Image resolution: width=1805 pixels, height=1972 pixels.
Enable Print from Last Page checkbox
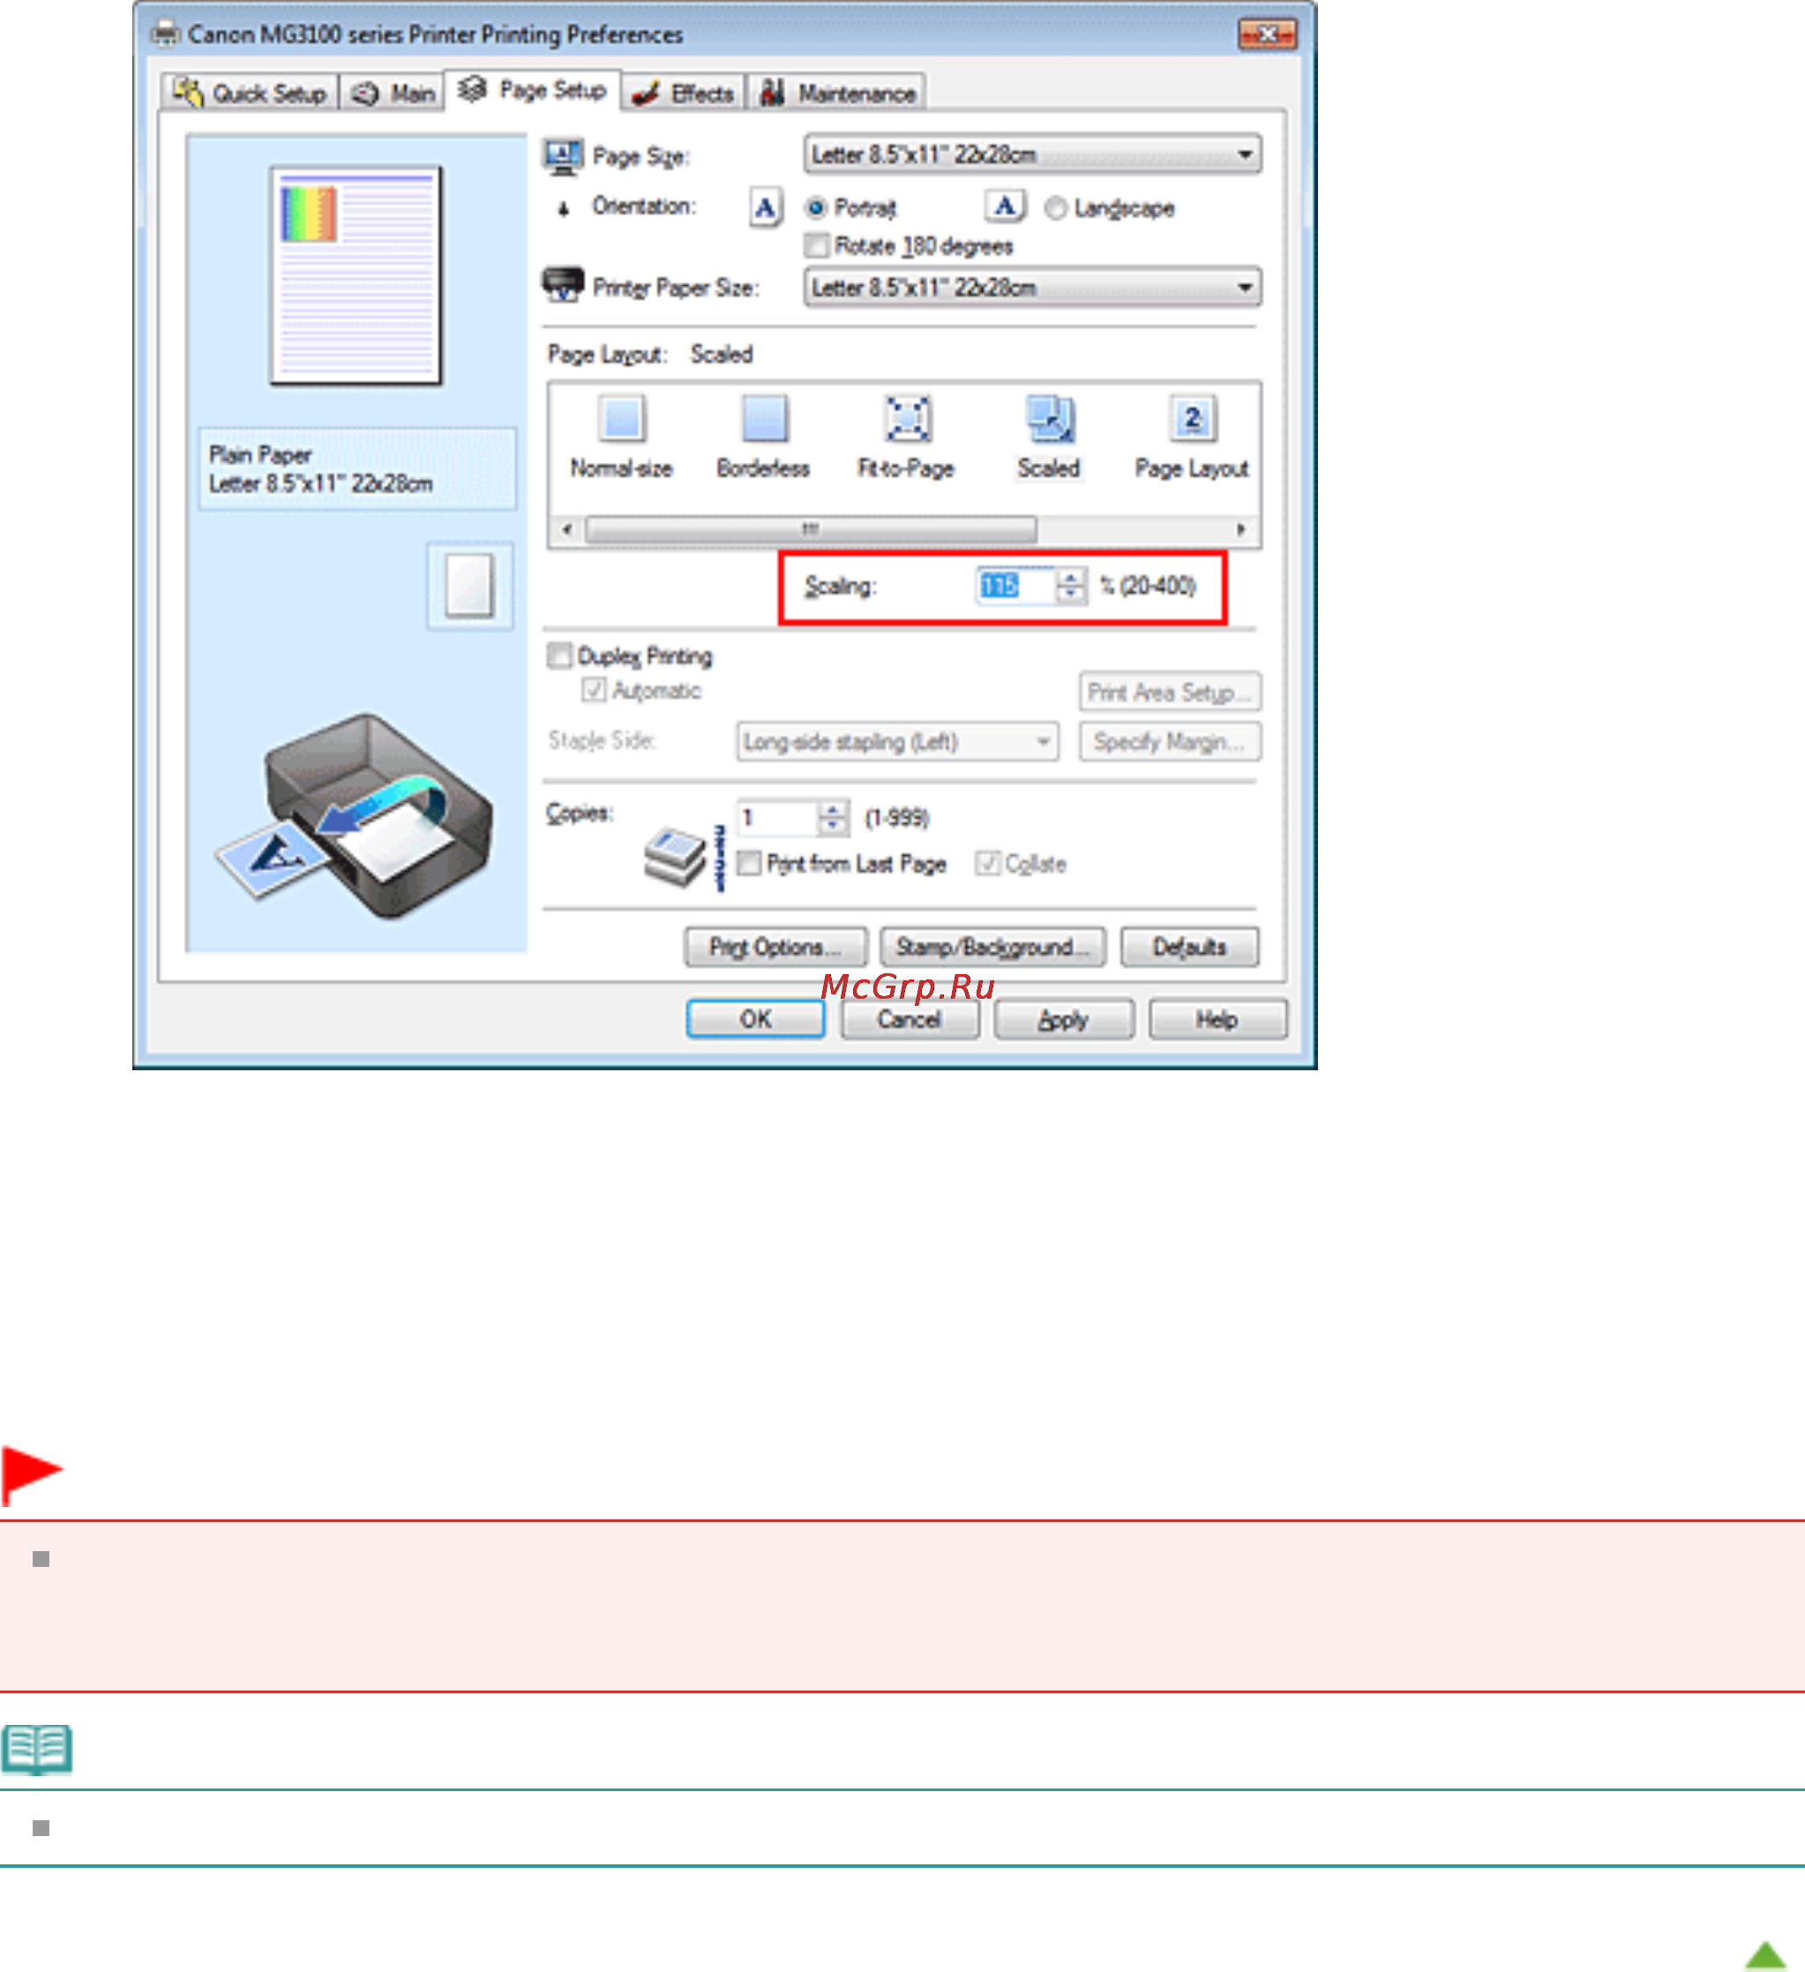pyautogui.click(x=749, y=864)
